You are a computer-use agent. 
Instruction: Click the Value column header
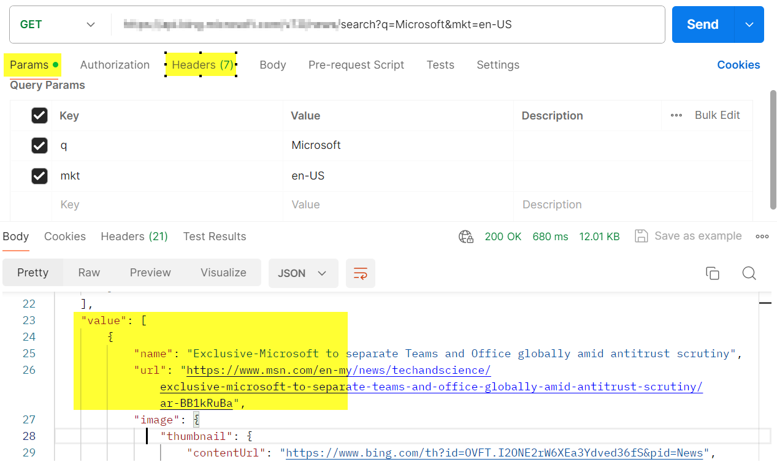(305, 116)
